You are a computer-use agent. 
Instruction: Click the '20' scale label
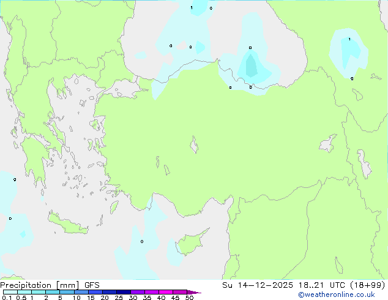105,298
